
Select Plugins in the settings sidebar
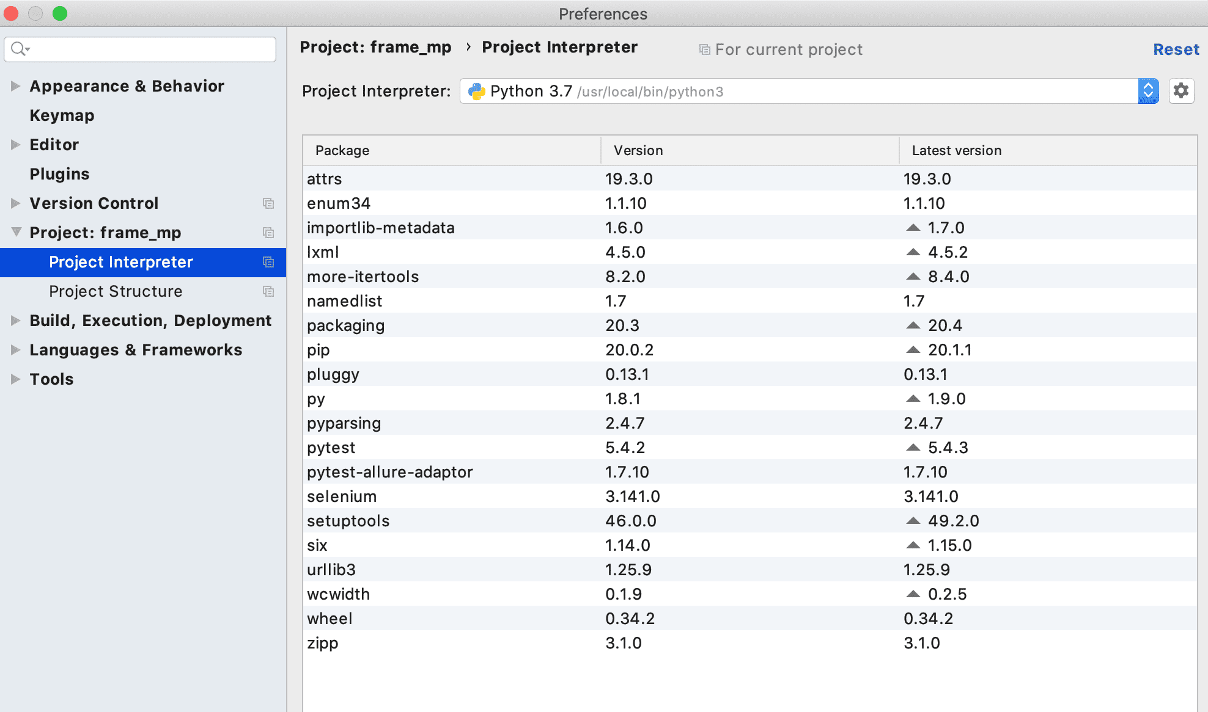pyautogui.click(x=59, y=174)
